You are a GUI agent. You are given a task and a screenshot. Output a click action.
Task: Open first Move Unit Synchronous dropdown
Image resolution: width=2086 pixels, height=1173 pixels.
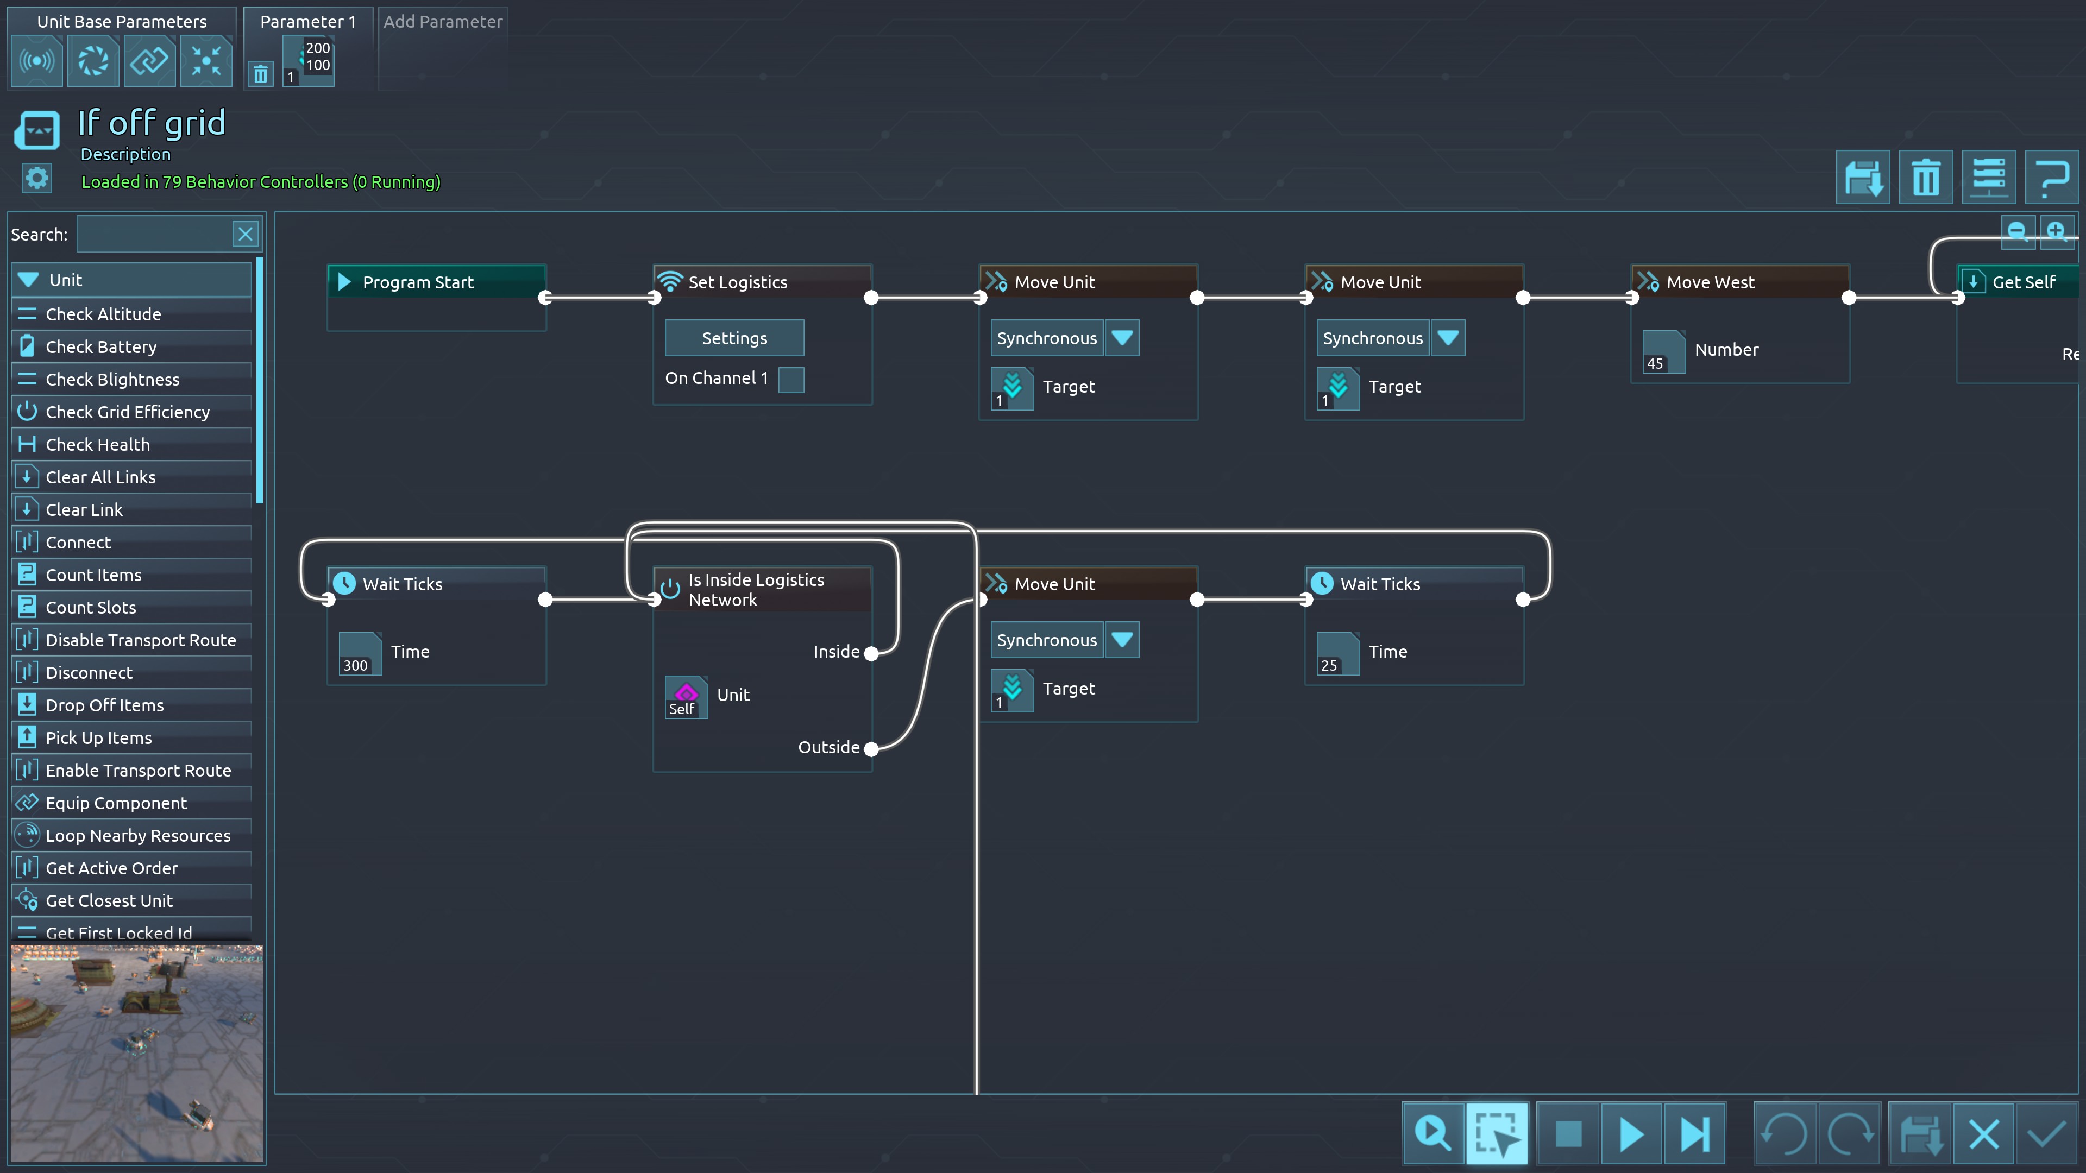1122,338
